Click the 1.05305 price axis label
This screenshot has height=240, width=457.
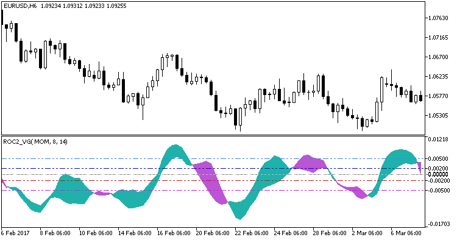(x=438, y=116)
